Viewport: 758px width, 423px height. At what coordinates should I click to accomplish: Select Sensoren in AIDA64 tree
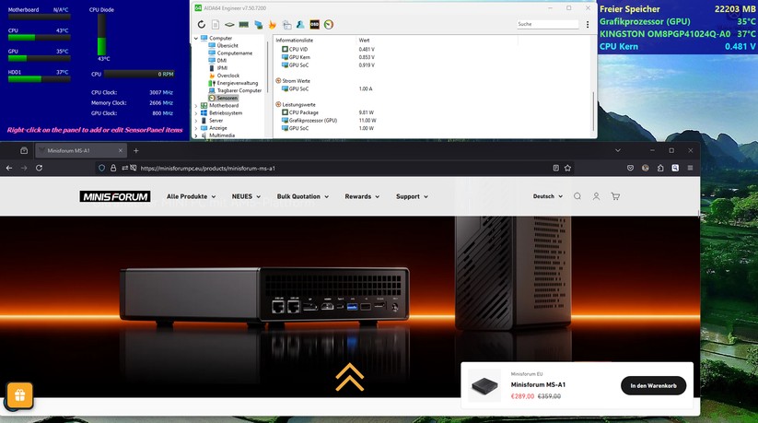[227, 98]
